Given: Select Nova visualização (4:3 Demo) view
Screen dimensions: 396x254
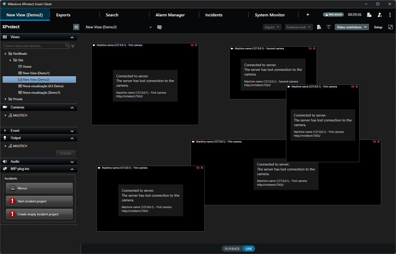Looking at the screenshot, I should tap(43, 86).
